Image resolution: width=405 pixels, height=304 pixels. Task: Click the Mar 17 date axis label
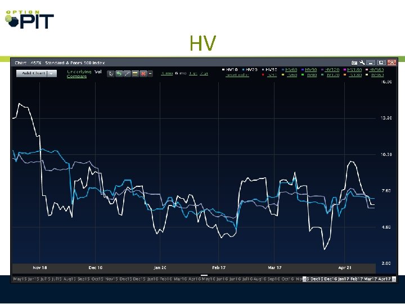(274, 267)
